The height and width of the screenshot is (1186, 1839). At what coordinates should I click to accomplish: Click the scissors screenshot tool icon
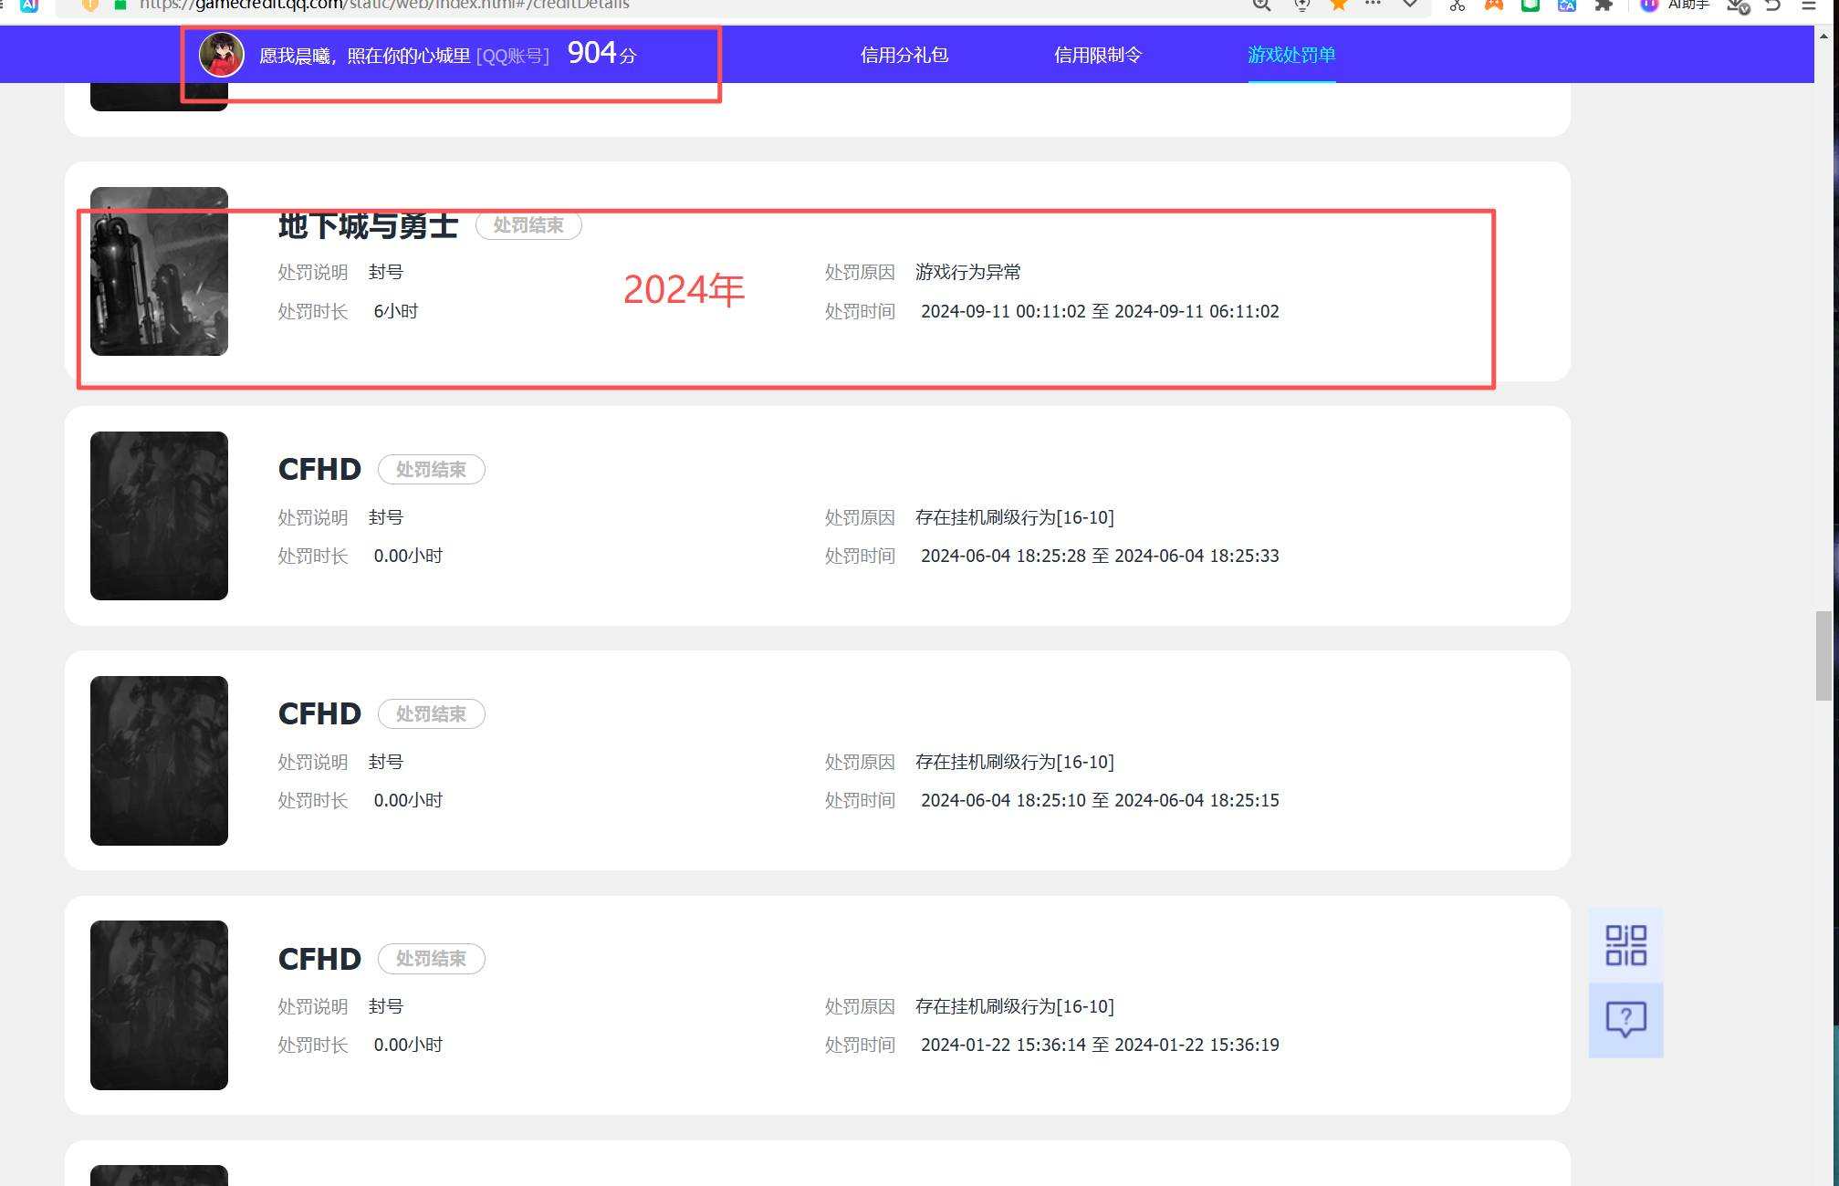pyautogui.click(x=1458, y=5)
